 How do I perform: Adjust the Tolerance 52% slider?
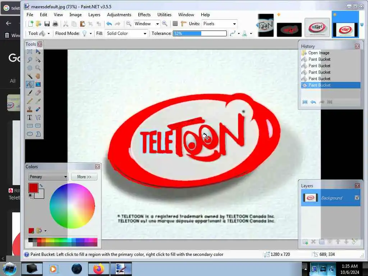pos(200,33)
